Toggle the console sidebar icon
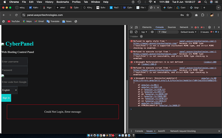The width and height of the screenshot is (222, 138). click(131, 32)
